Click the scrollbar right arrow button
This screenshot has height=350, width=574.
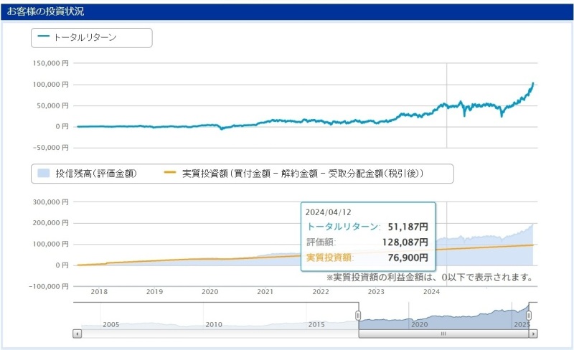pyautogui.click(x=533, y=334)
